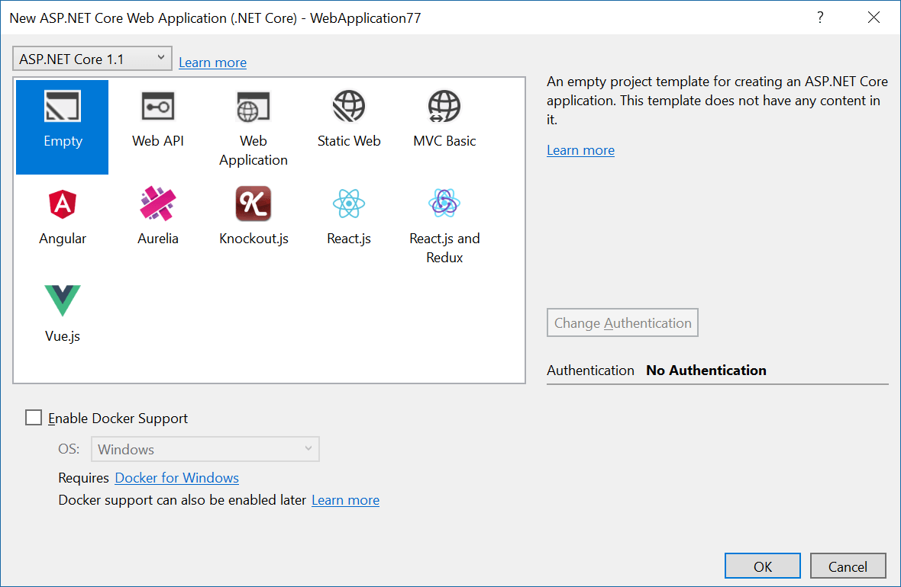Click Learn more link about Docker support
The height and width of the screenshot is (587, 901).
point(345,500)
